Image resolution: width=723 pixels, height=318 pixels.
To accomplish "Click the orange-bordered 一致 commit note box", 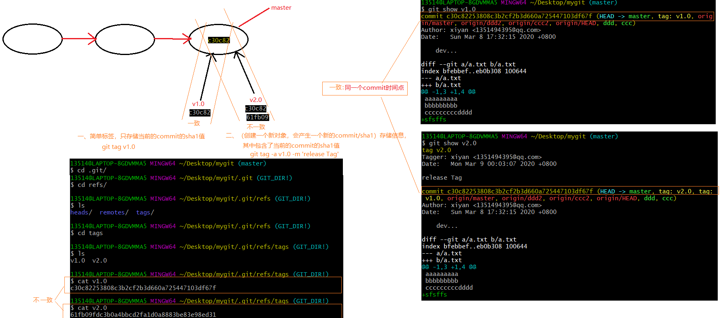I will tap(365, 88).
